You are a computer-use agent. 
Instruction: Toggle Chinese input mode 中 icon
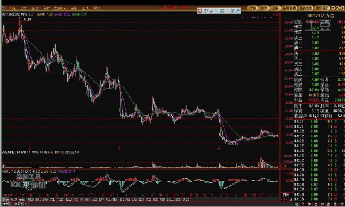(205, 10)
